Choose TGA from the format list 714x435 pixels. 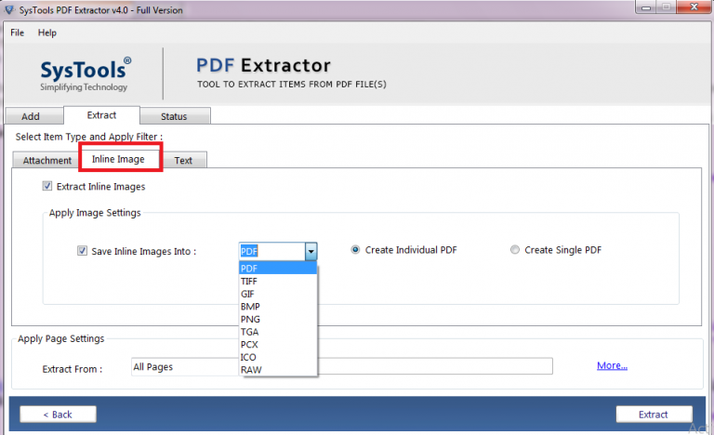tap(277, 332)
